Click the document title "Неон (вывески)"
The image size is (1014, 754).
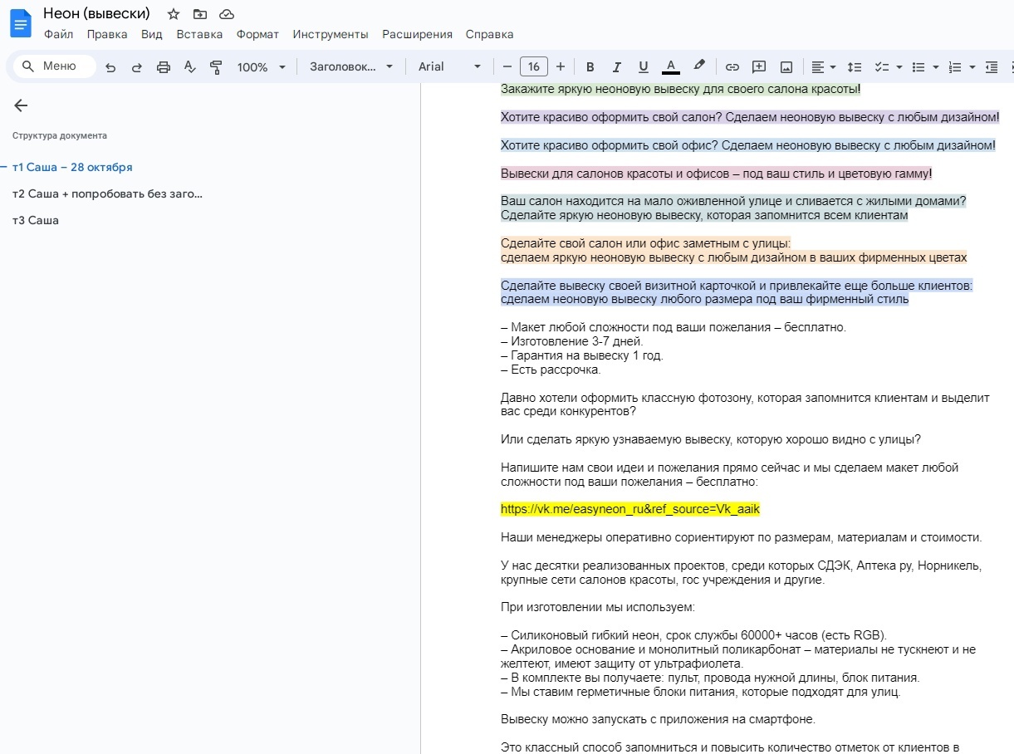click(96, 13)
